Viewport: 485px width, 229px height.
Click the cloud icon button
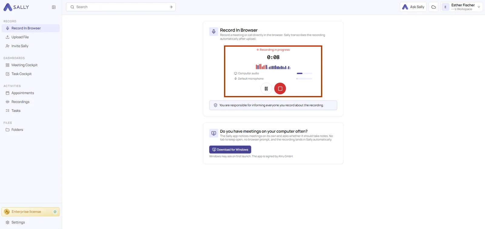point(434,7)
